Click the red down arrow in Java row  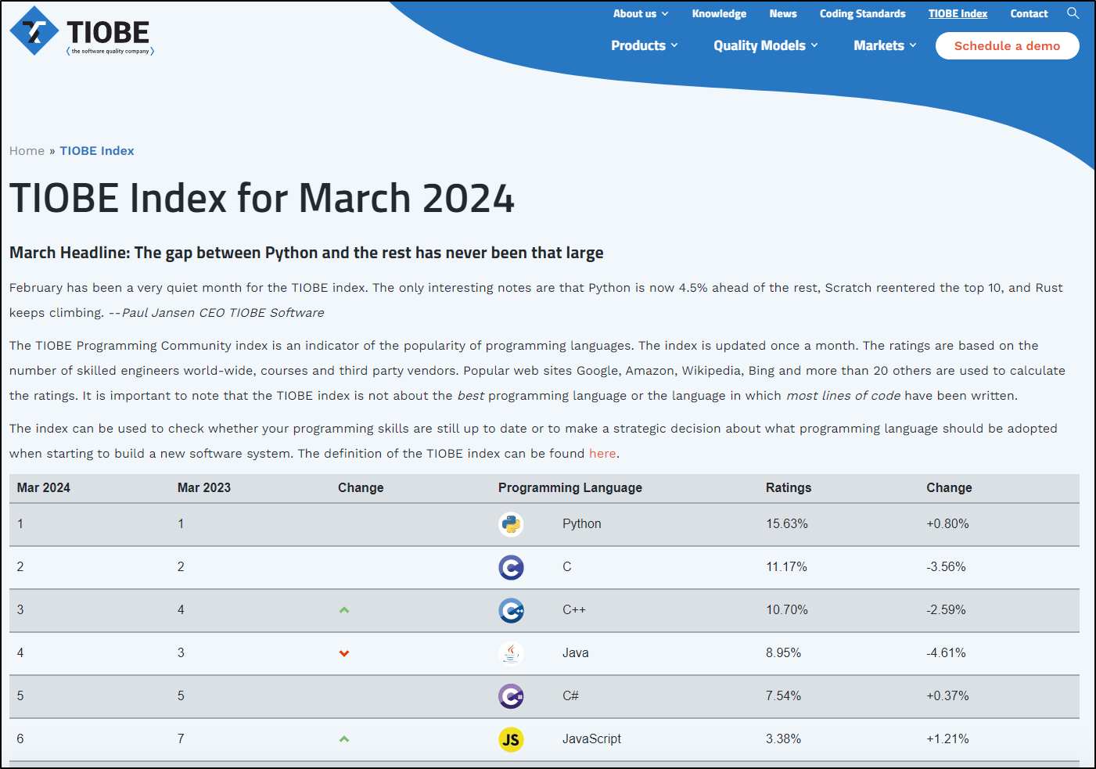click(344, 653)
